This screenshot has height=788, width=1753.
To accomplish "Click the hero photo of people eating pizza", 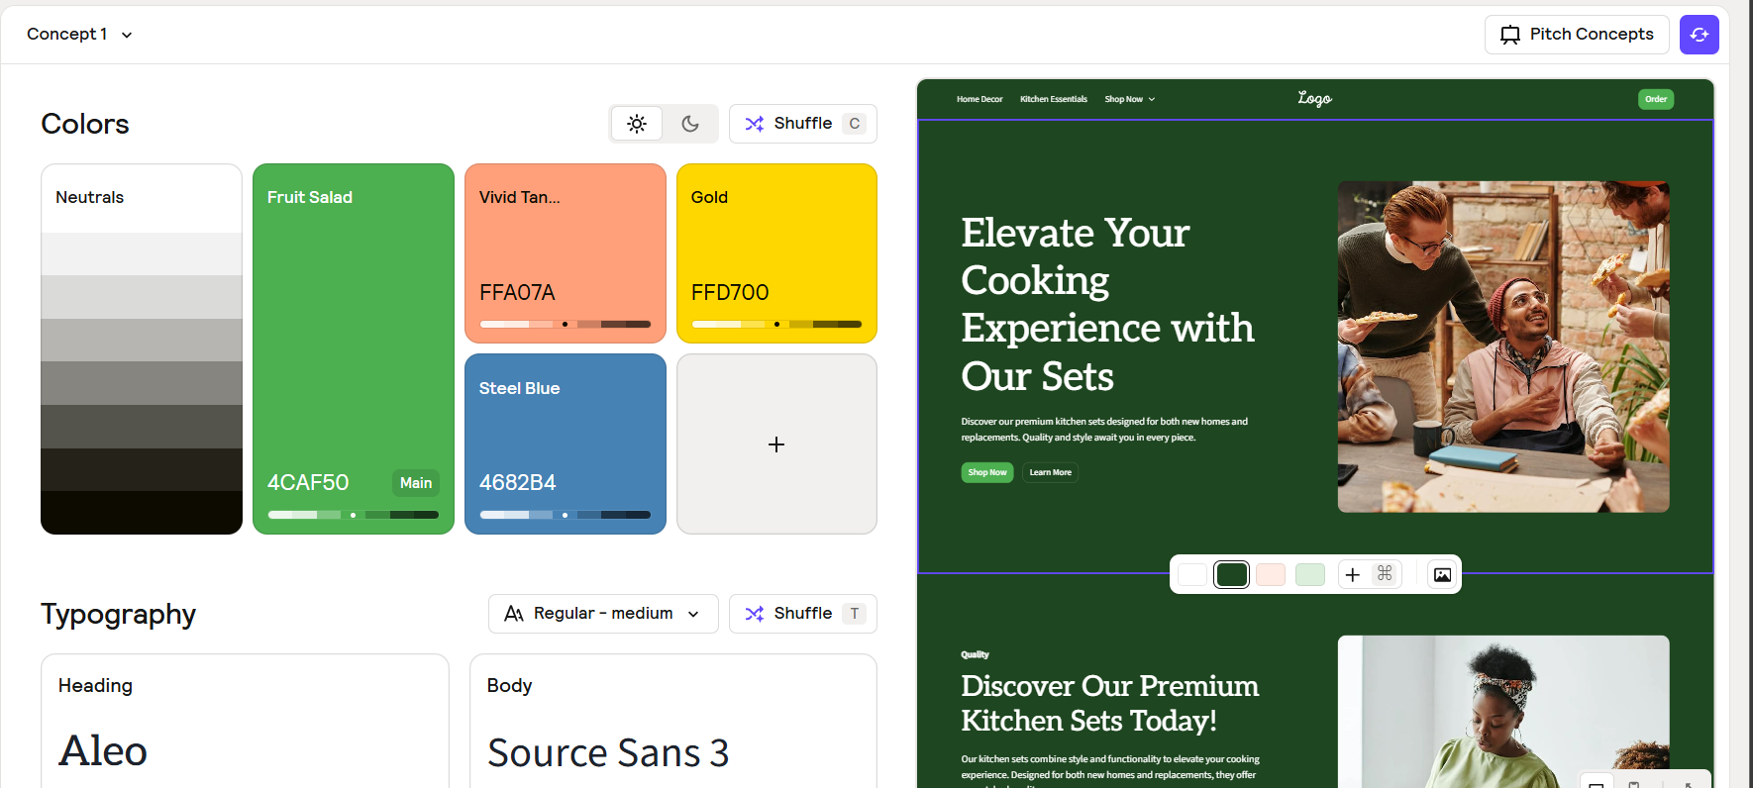I will (x=1503, y=346).
